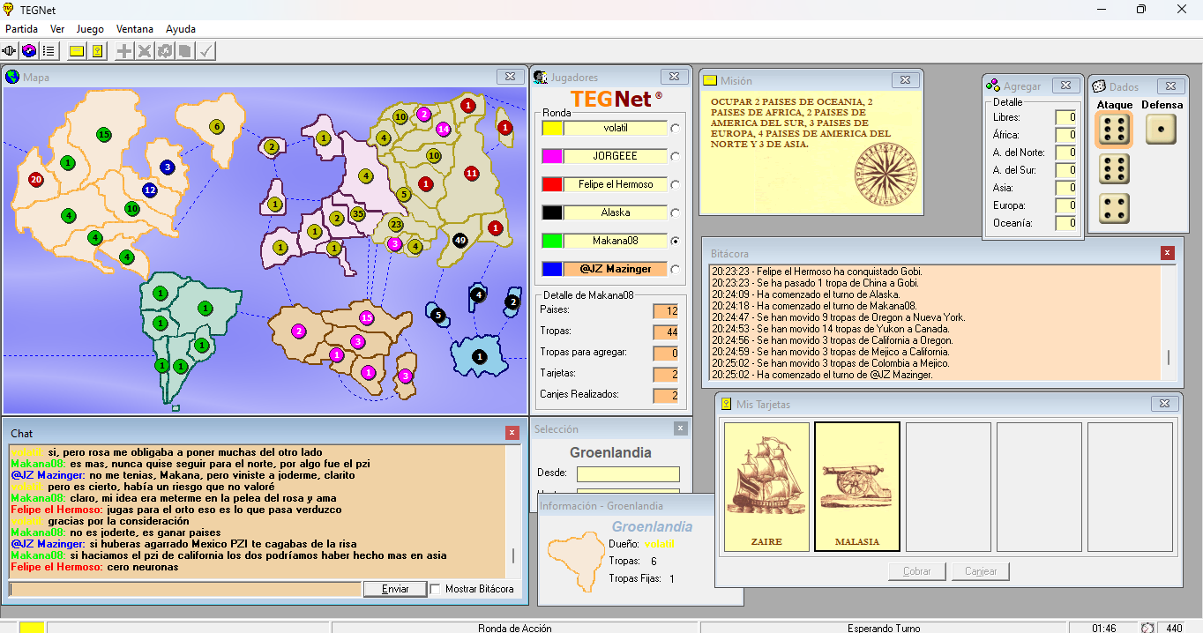Click the Europa field in Agregar panel

(x=1065, y=205)
